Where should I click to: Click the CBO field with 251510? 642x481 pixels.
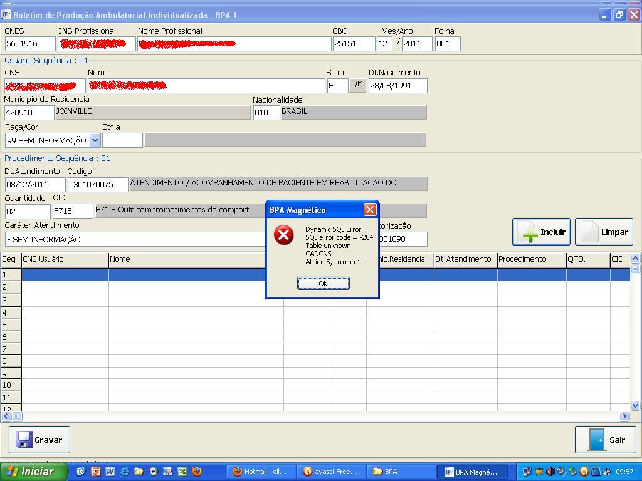coord(354,44)
